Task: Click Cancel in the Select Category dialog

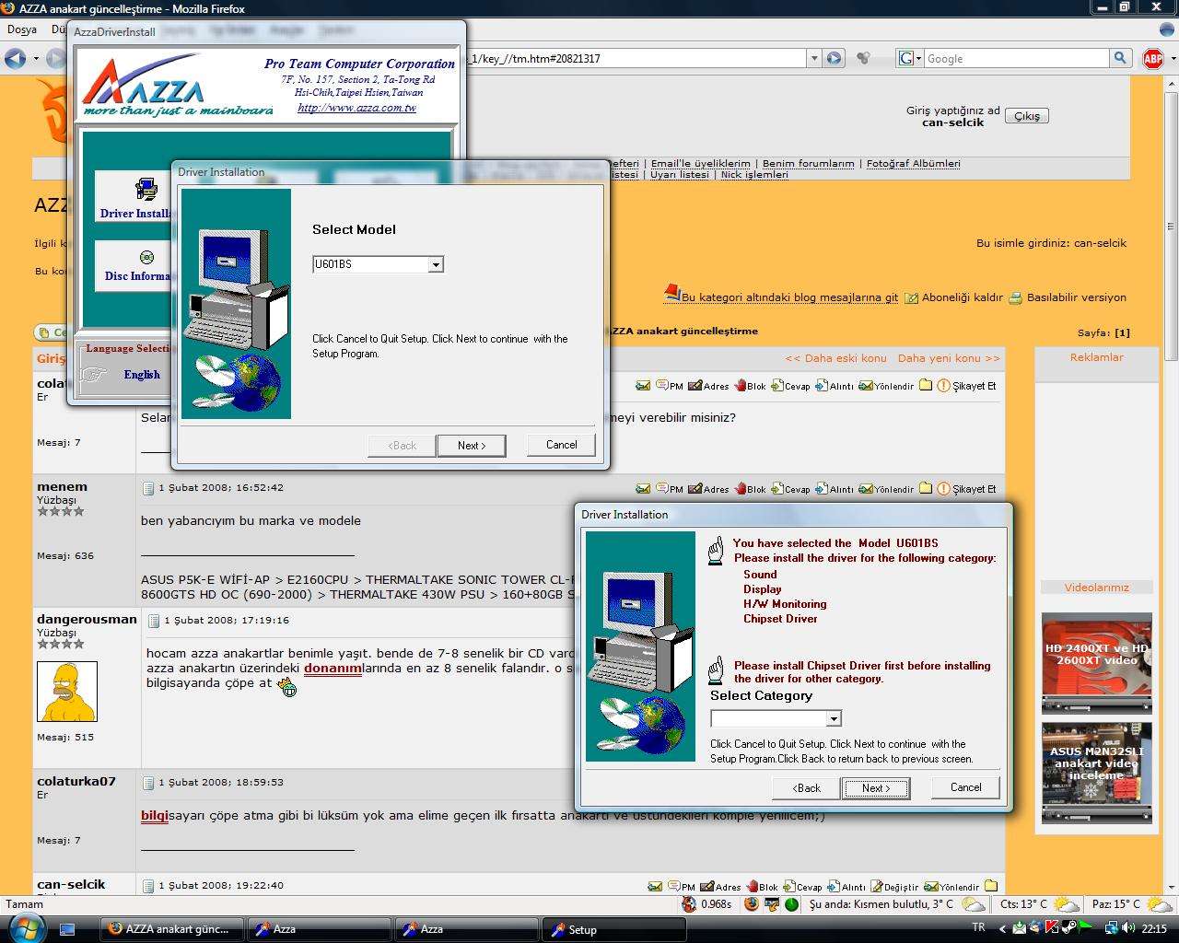Action: tap(965, 787)
